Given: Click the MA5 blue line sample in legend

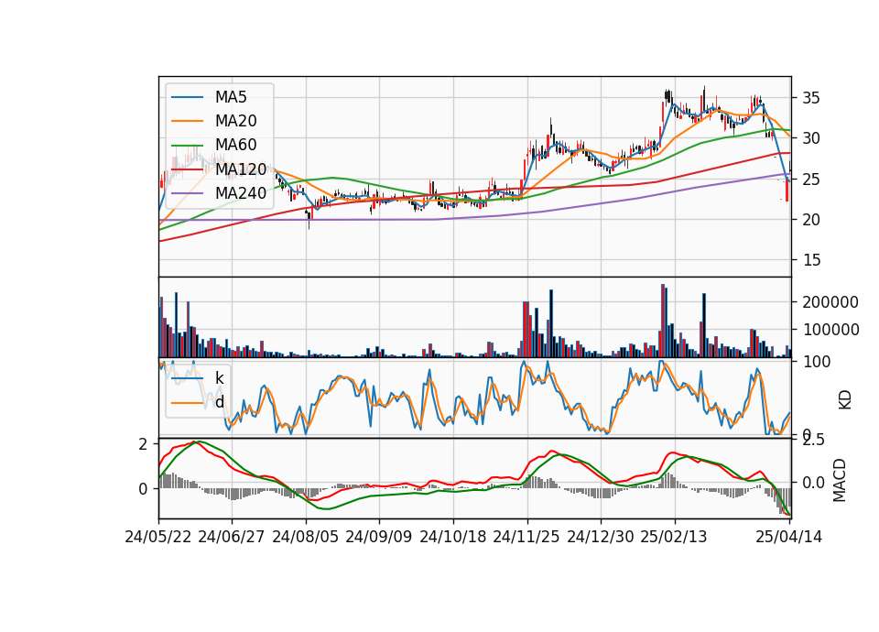Looking at the screenshot, I should pyautogui.click(x=187, y=97).
